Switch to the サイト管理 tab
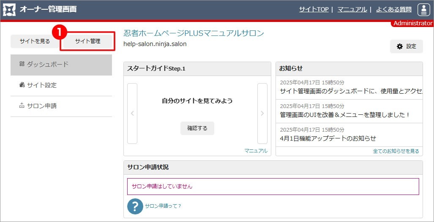This screenshot has width=434, height=222. [87, 41]
